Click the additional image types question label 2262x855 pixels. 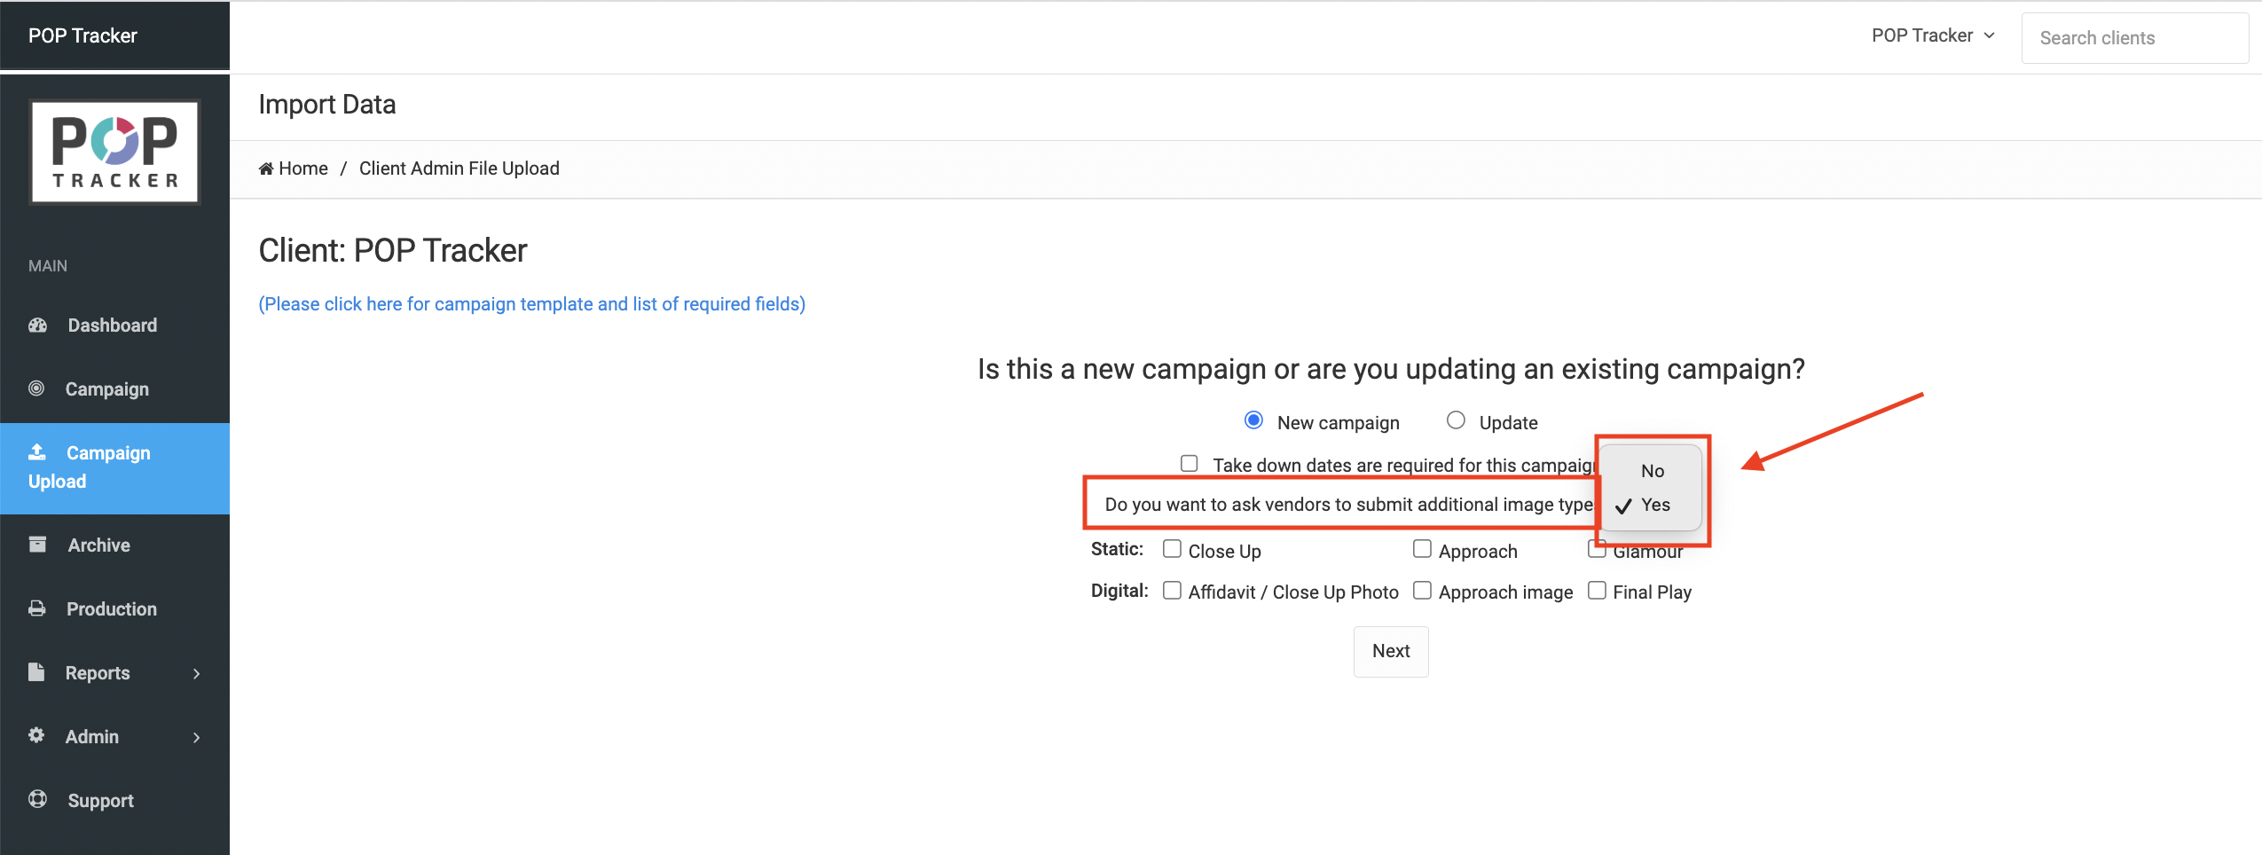pos(1348,505)
